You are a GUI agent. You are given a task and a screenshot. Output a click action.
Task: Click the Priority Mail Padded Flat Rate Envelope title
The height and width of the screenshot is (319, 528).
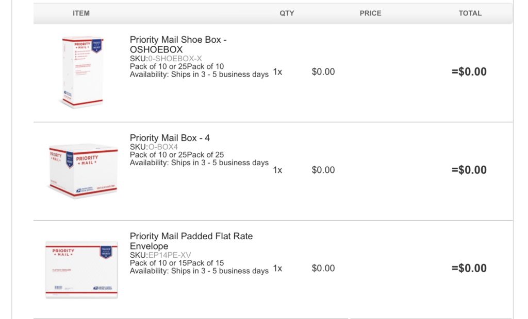click(x=191, y=241)
